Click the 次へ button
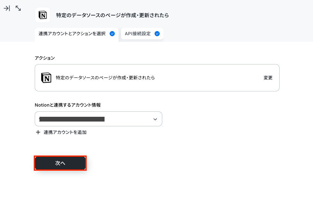 60,163
